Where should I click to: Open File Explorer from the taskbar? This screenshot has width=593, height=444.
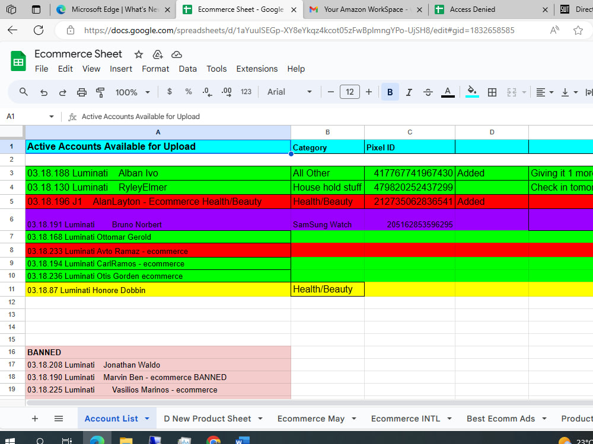point(126,440)
